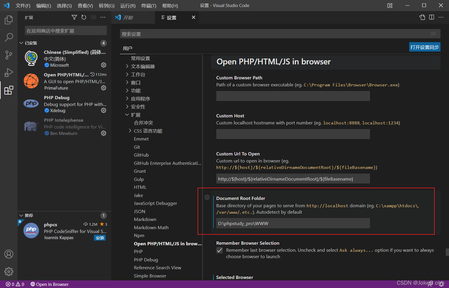Viewport: 449px width, 288px height.
Task: Select Markdown Math in settings tree
Action: (151, 227)
